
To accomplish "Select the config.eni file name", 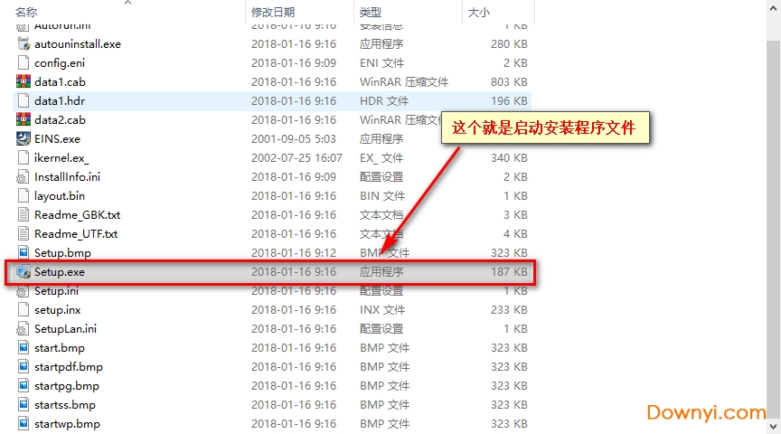I will pos(60,62).
